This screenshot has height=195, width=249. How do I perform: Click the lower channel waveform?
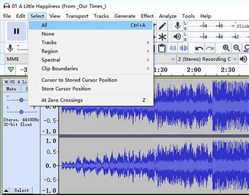154,165
